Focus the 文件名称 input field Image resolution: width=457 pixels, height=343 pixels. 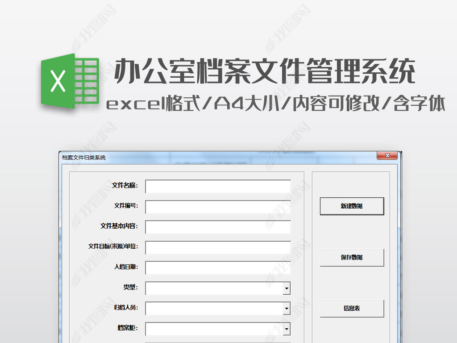(218, 187)
